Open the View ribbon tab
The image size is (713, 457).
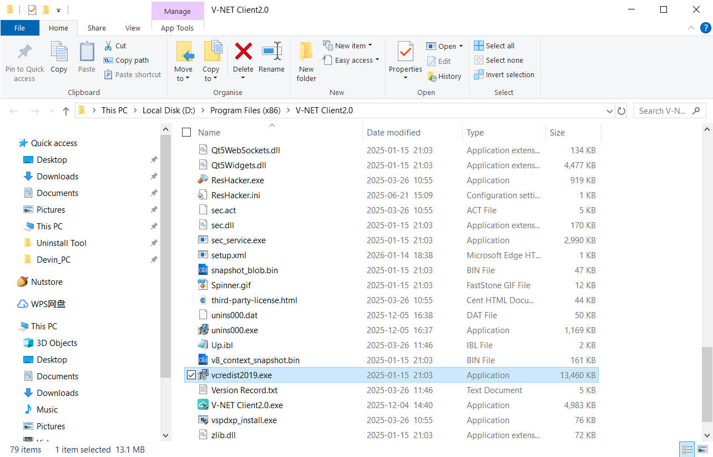pyautogui.click(x=133, y=28)
